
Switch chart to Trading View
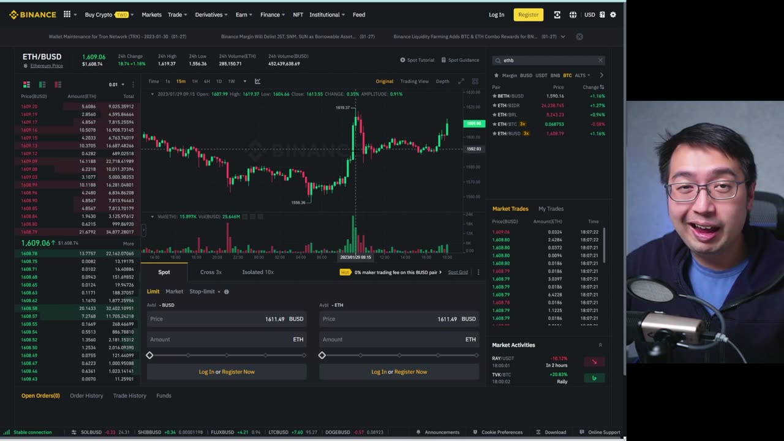pyautogui.click(x=414, y=81)
